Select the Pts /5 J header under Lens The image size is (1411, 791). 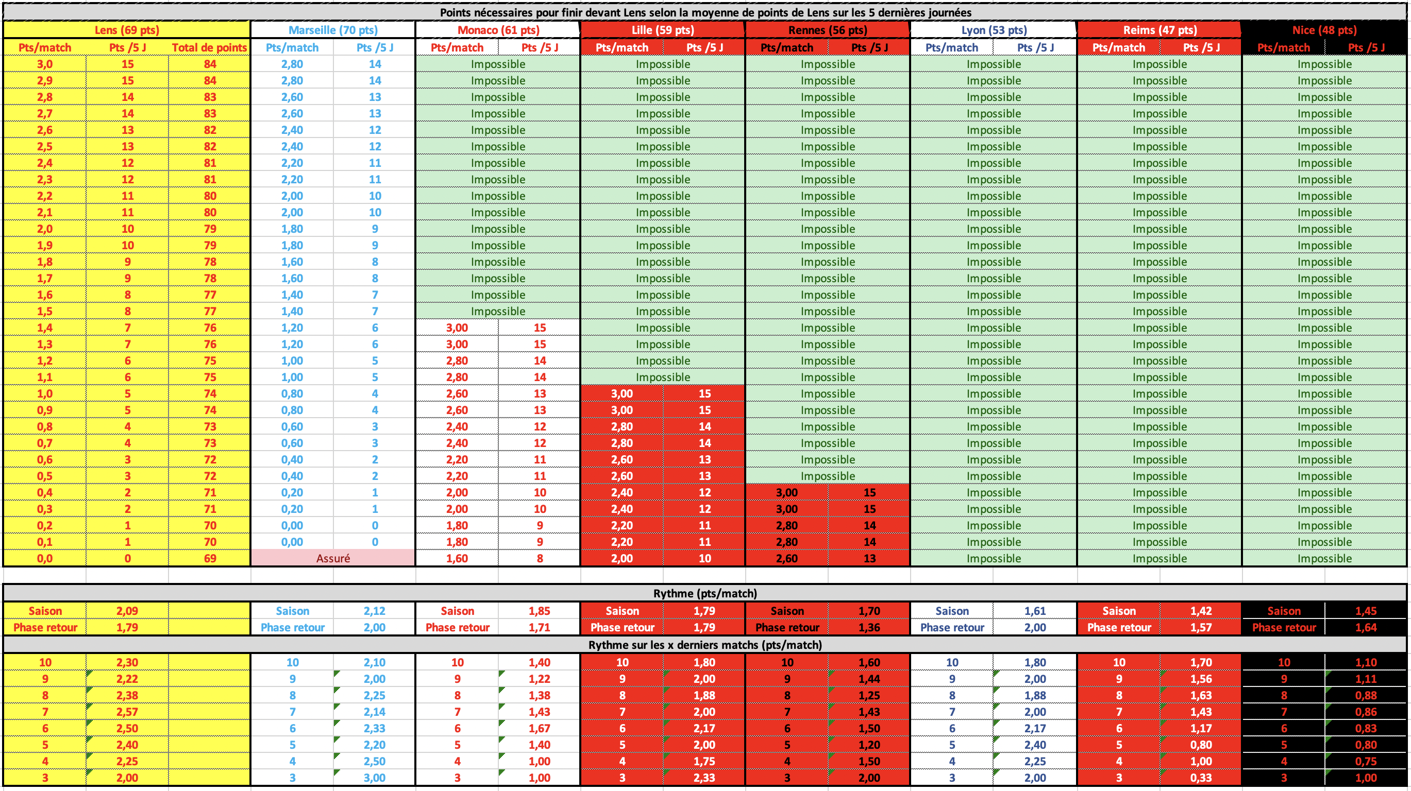pyautogui.click(x=127, y=47)
